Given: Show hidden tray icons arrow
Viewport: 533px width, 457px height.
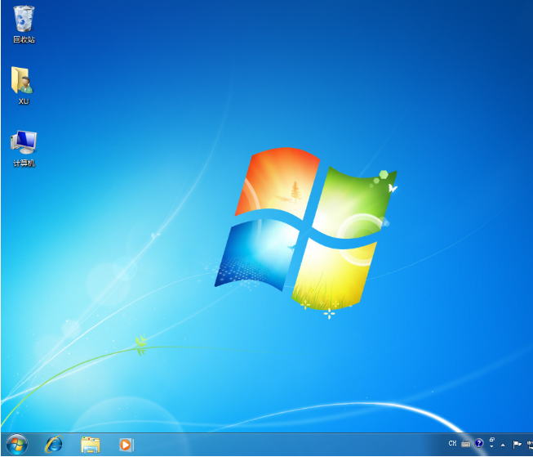Looking at the screenshot, I should point(503,445).
